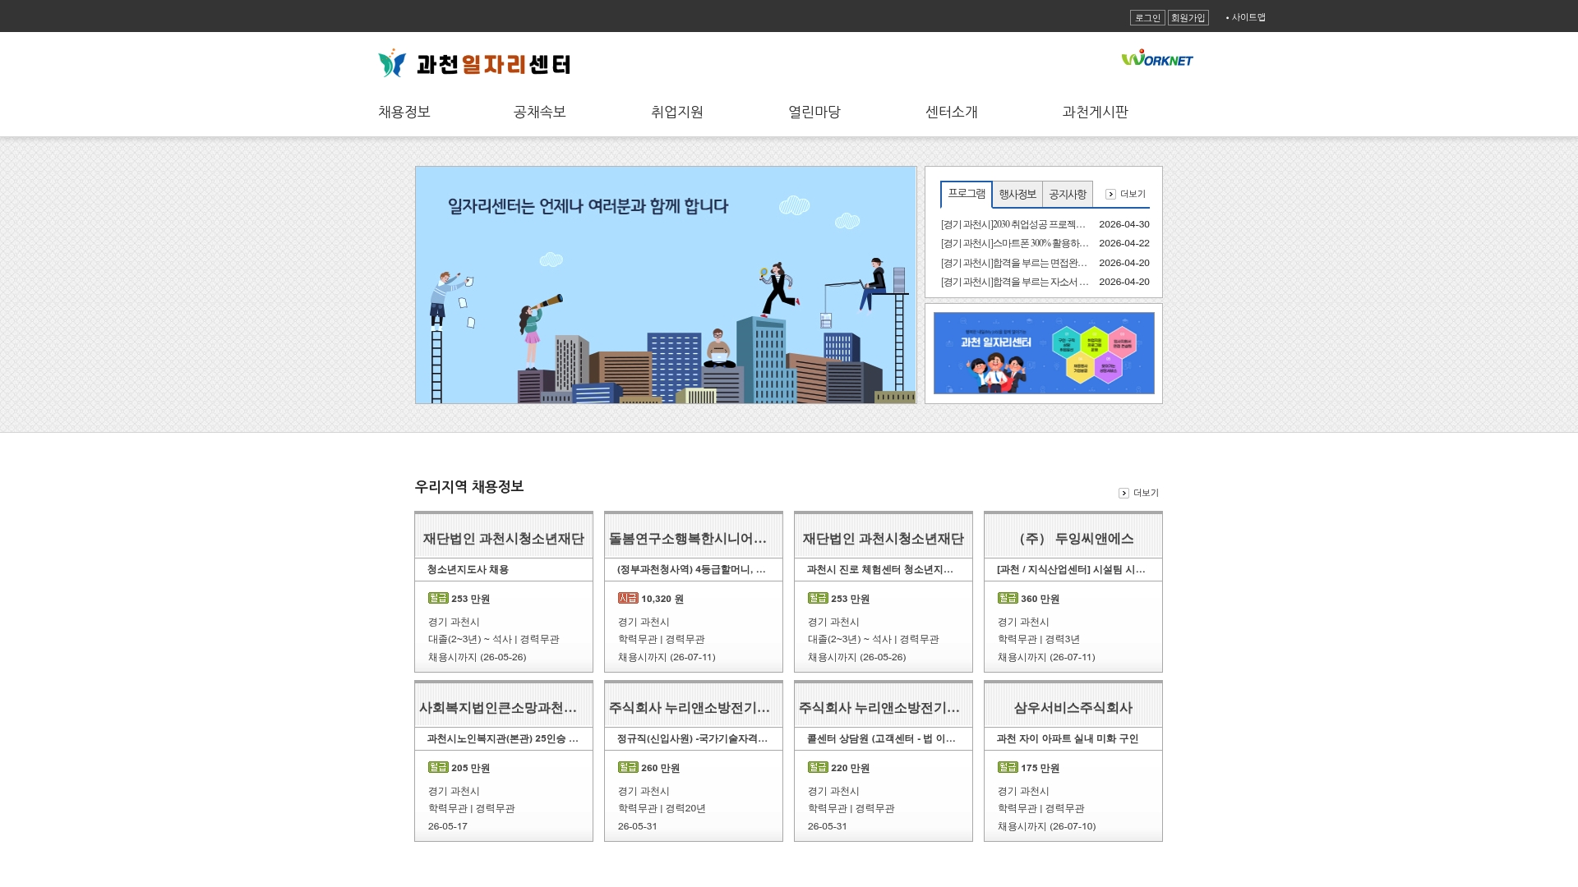1578x887 pixels.
Task: Open the 취업지원 menu
Action: 677,112
